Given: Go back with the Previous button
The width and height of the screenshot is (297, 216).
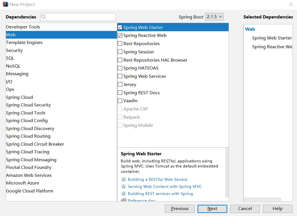Looking at the screenshot, I should [180, 209].
